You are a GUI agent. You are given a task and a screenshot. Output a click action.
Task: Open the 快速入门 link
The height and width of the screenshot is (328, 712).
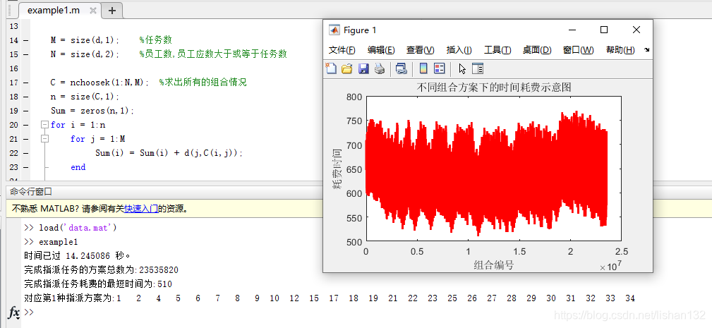click(x=141, y=209)
